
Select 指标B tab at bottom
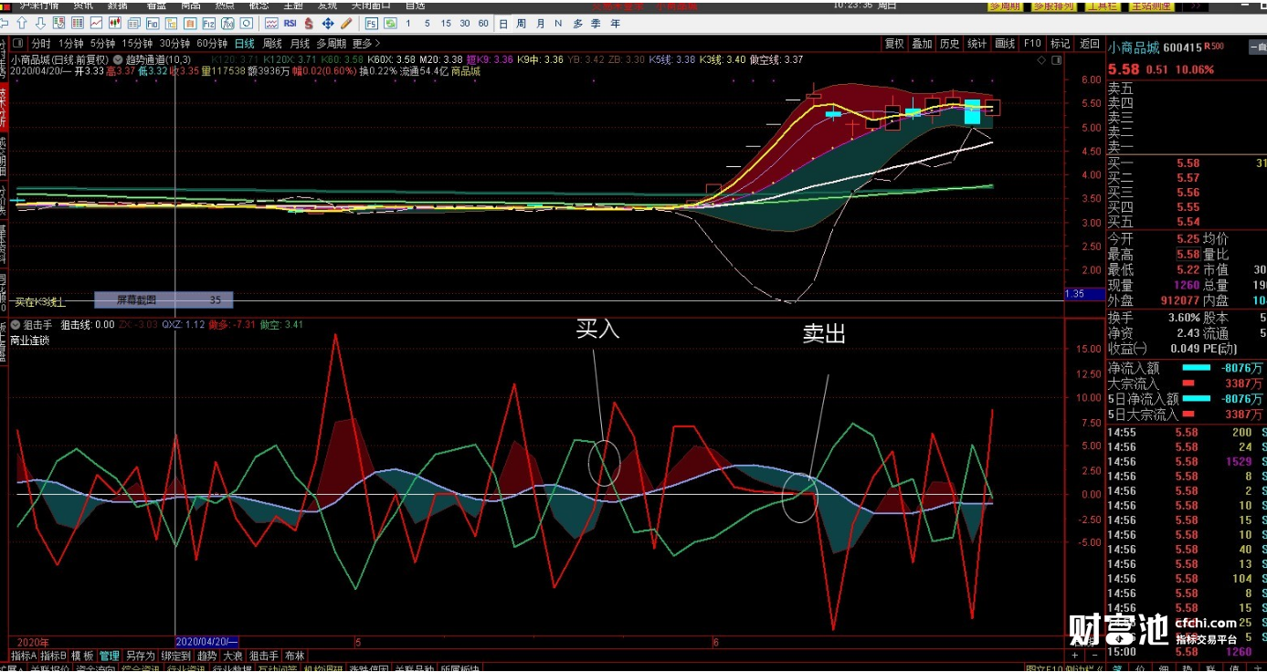click(53, 656)
